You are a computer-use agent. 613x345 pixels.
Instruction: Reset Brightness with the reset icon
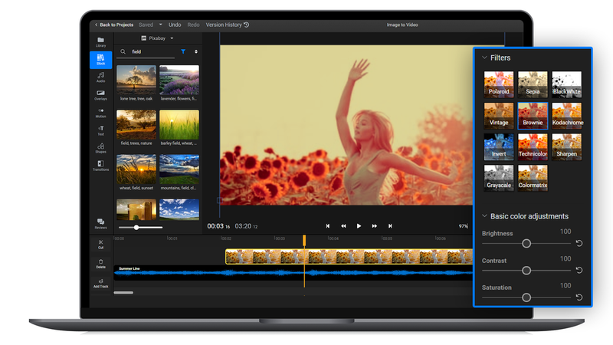click(x=579, y=243)
